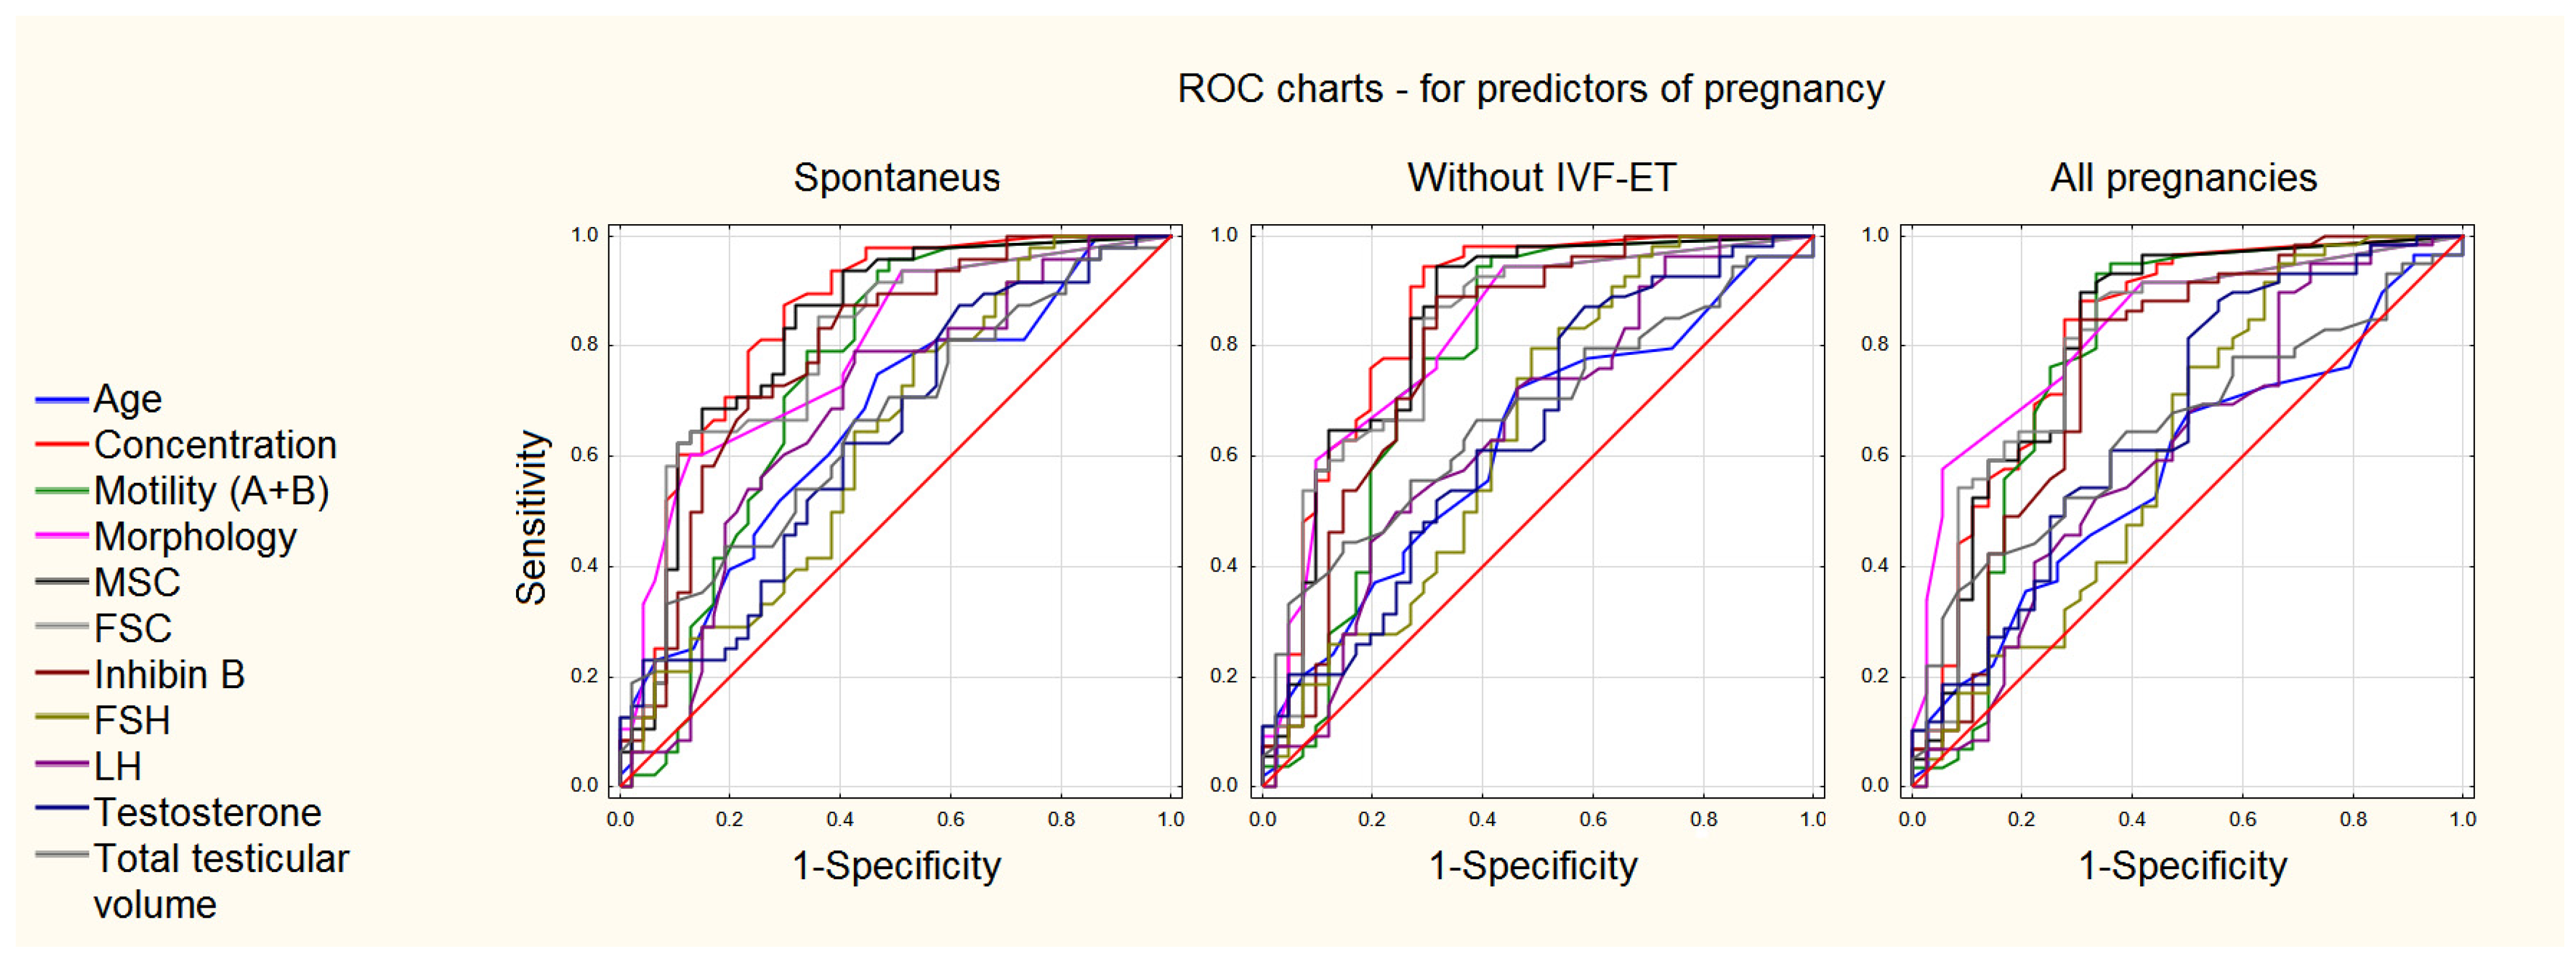The width and height of the screenshot is (2576, 962).
Task: Click the 'Without IVF-ET' chart title
Action: (1541, 178)
